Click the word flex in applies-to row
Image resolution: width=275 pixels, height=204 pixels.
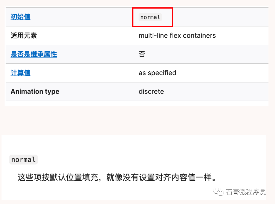[x=175, y=36]
